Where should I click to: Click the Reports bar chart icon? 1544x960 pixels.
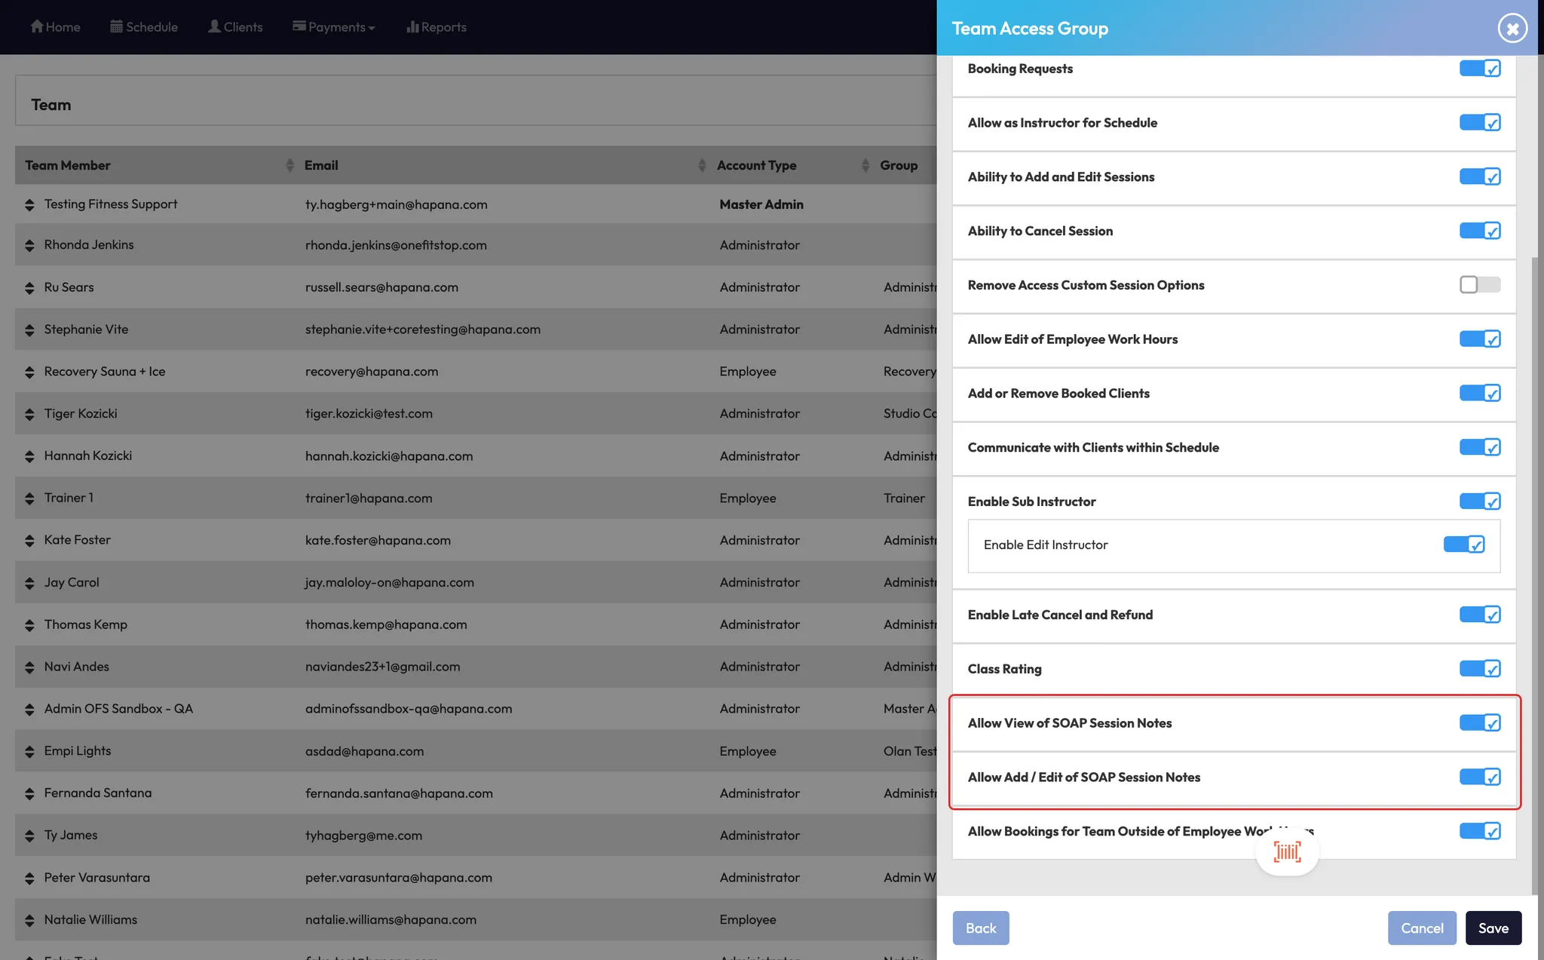pyautogui.click(x=412, y=26)
